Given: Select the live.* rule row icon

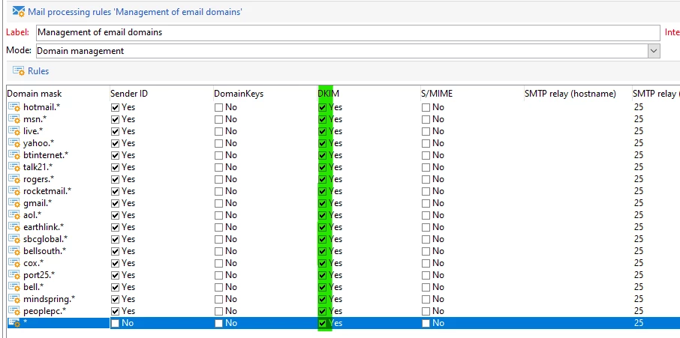Looking at the screenshot, I should (x=14, y=131).
